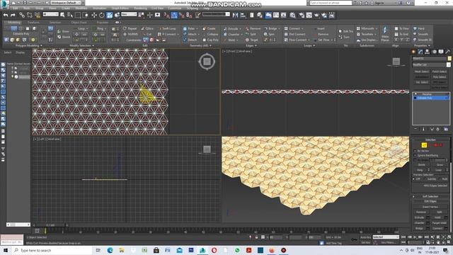Click the Insert Vertex button
Screen dimensions: 453x255
(x=430, y=207)
